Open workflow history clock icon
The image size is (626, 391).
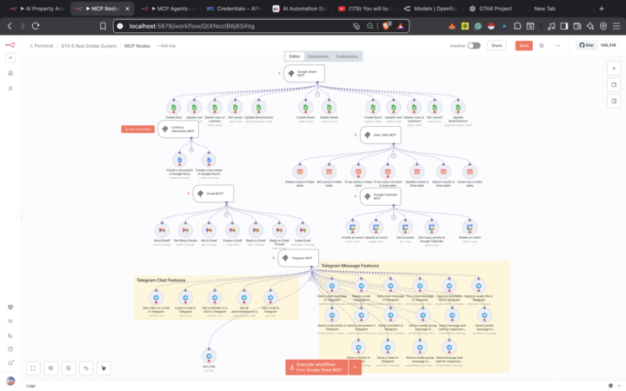542,45
